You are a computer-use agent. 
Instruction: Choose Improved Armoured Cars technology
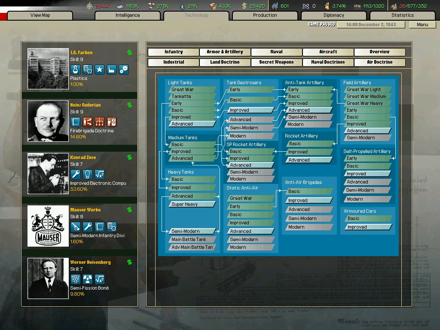(x=368, y=227)
